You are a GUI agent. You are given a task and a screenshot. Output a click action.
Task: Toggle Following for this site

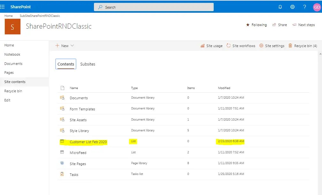point(256,24)
